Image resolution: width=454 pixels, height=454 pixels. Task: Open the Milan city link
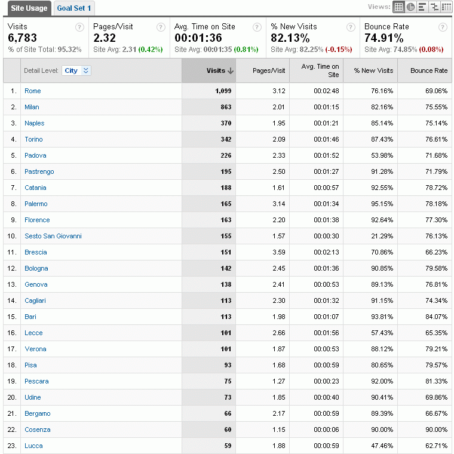(x=32, y=107)
